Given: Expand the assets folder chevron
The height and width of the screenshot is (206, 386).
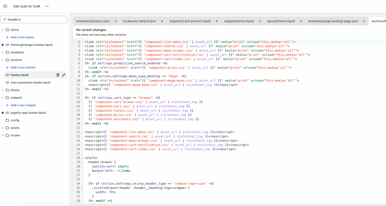Looking at the screenshot, I should [3, 128].
